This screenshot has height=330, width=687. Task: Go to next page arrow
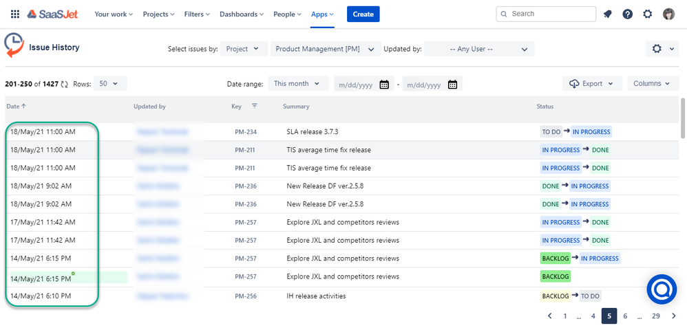tap(673, 316)
